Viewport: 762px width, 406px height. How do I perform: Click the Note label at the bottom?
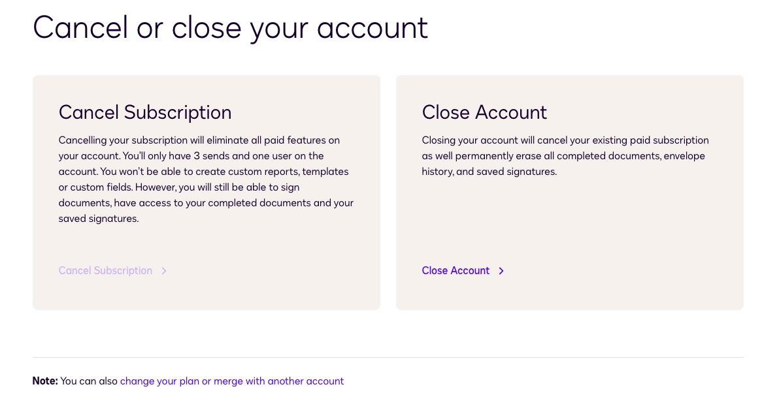[x=44, y=381]
